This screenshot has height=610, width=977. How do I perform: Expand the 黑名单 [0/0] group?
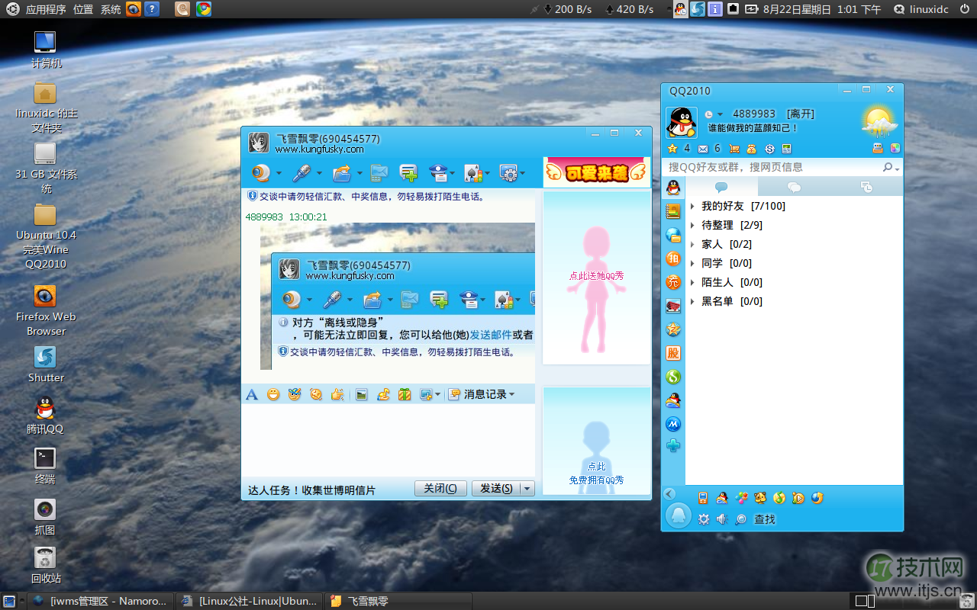click(x=692, y=301)
